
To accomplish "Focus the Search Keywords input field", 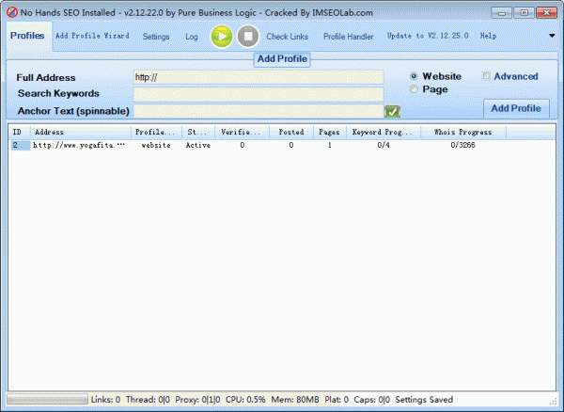I will [258, 94].
